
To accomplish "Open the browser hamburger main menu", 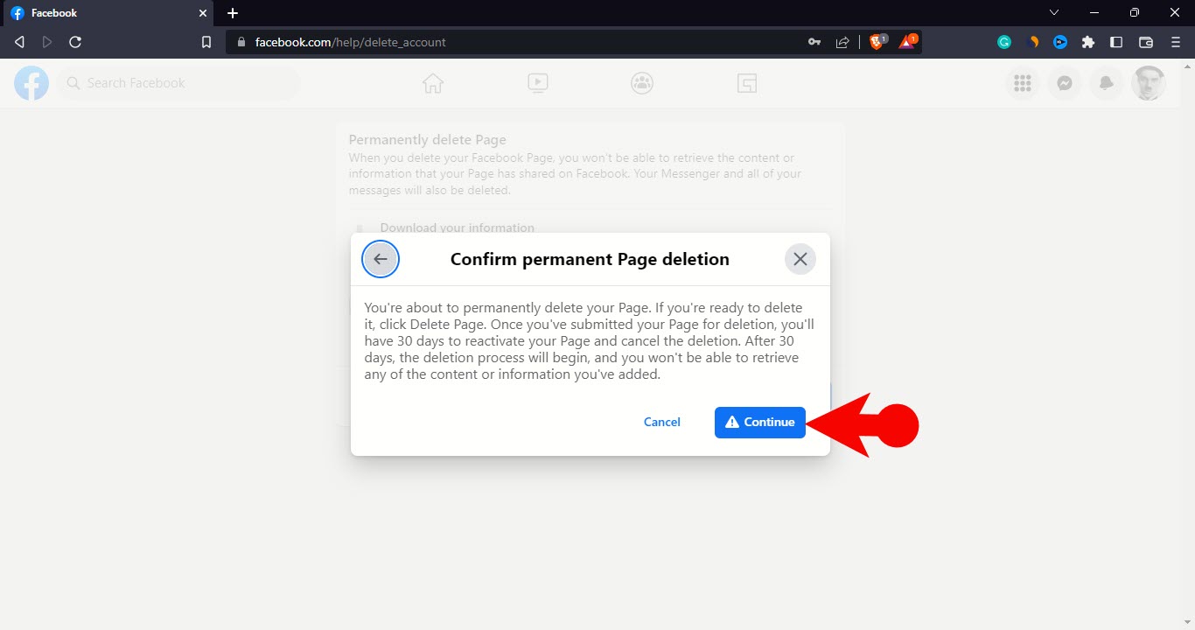I will click(1175, 42).
